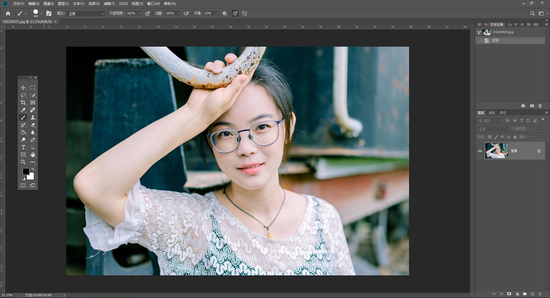The height and width of the screenshot is (298, 550).
Task: Open brush smoothing options gear
Action: point(225,13)
